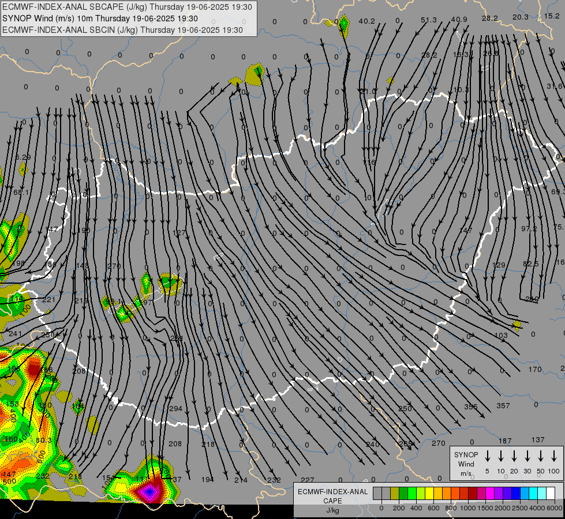The height and width of the screenshot is (519, 565).
Task: Pick the white swatch at the 6000 end
Action: pos(550,493)
